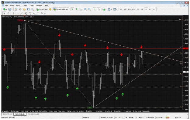Select the Draw Horizontal Line tool
Screen dimensions: 190x120
point(17,13)
